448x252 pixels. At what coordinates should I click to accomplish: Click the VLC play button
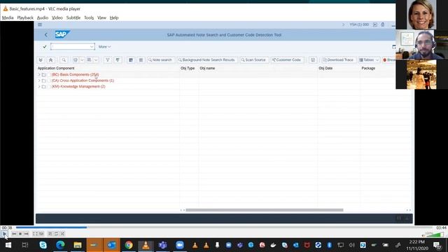click(x=5, y=234)
